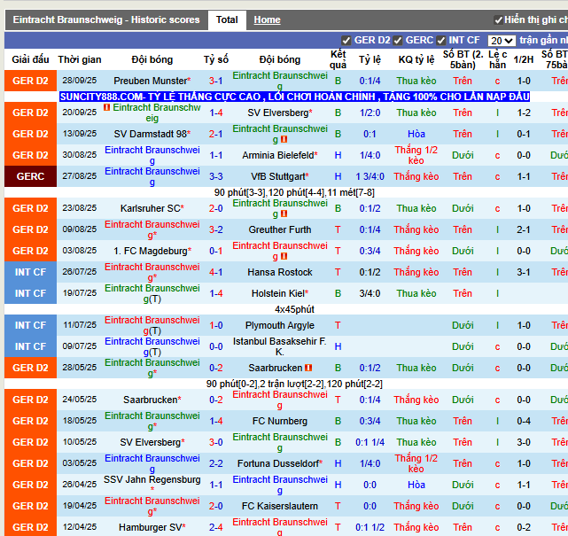Click the 3-1 score on 28/09/25

tap(216, 81)
